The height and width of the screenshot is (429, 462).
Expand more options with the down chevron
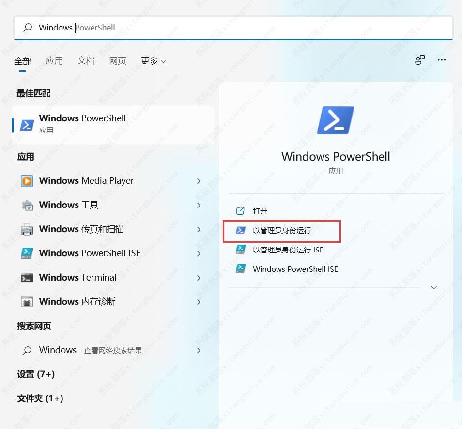point(433,287)
